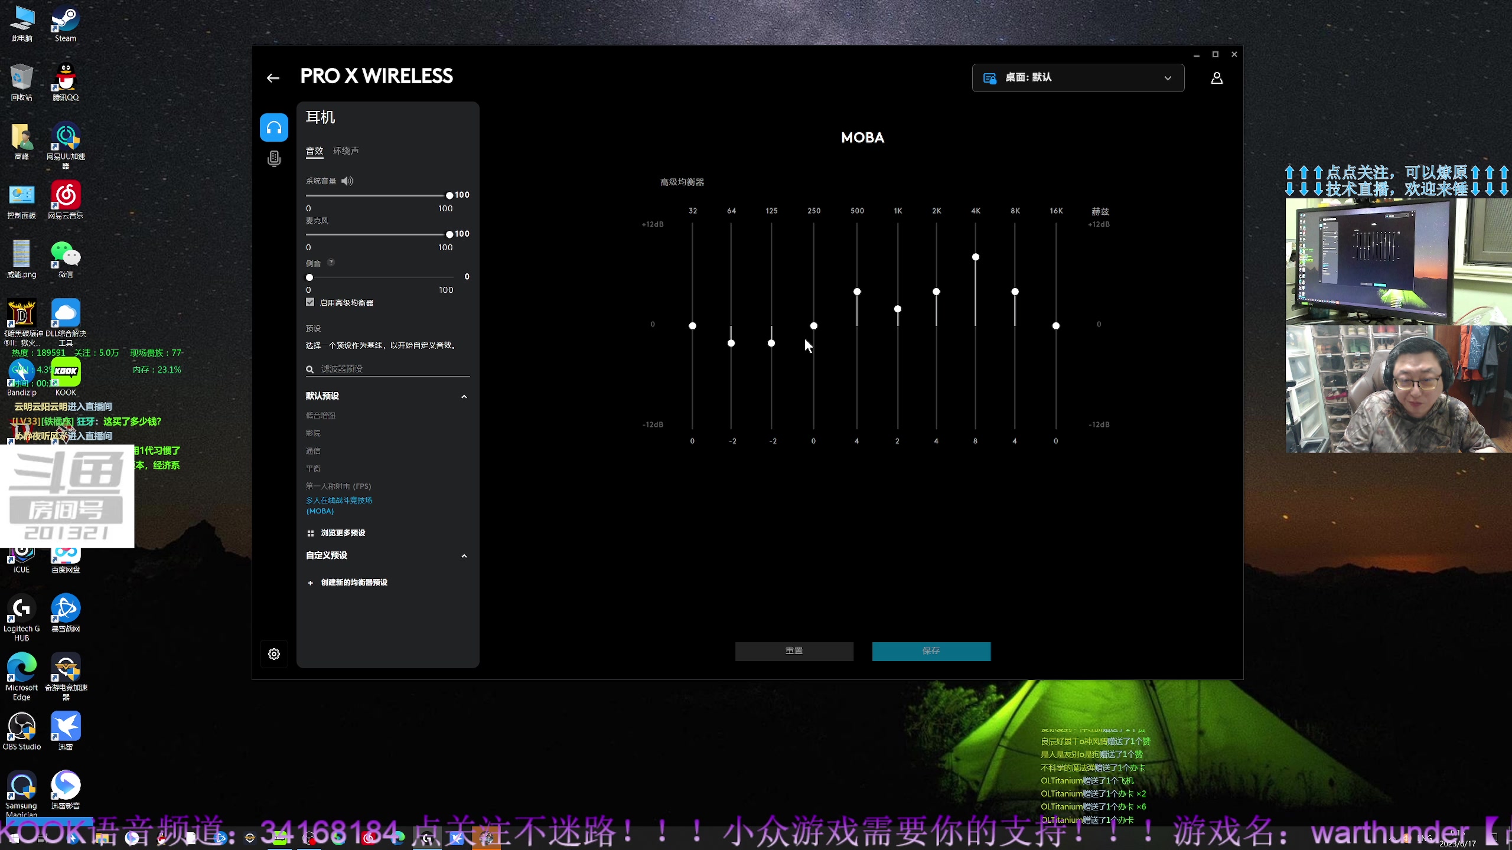Image resolution: width=1512 pixels, height=850 pixels.
Task: Click the teal save button
Action: click(x=931, y=651)
